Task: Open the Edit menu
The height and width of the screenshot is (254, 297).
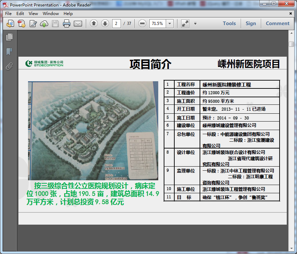Action: pos(20,13)
